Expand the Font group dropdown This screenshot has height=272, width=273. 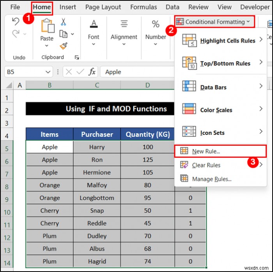[x=94, y=44]
